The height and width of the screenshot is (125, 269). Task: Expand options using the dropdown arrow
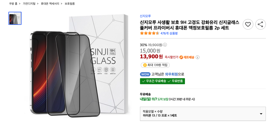point(261,114)
